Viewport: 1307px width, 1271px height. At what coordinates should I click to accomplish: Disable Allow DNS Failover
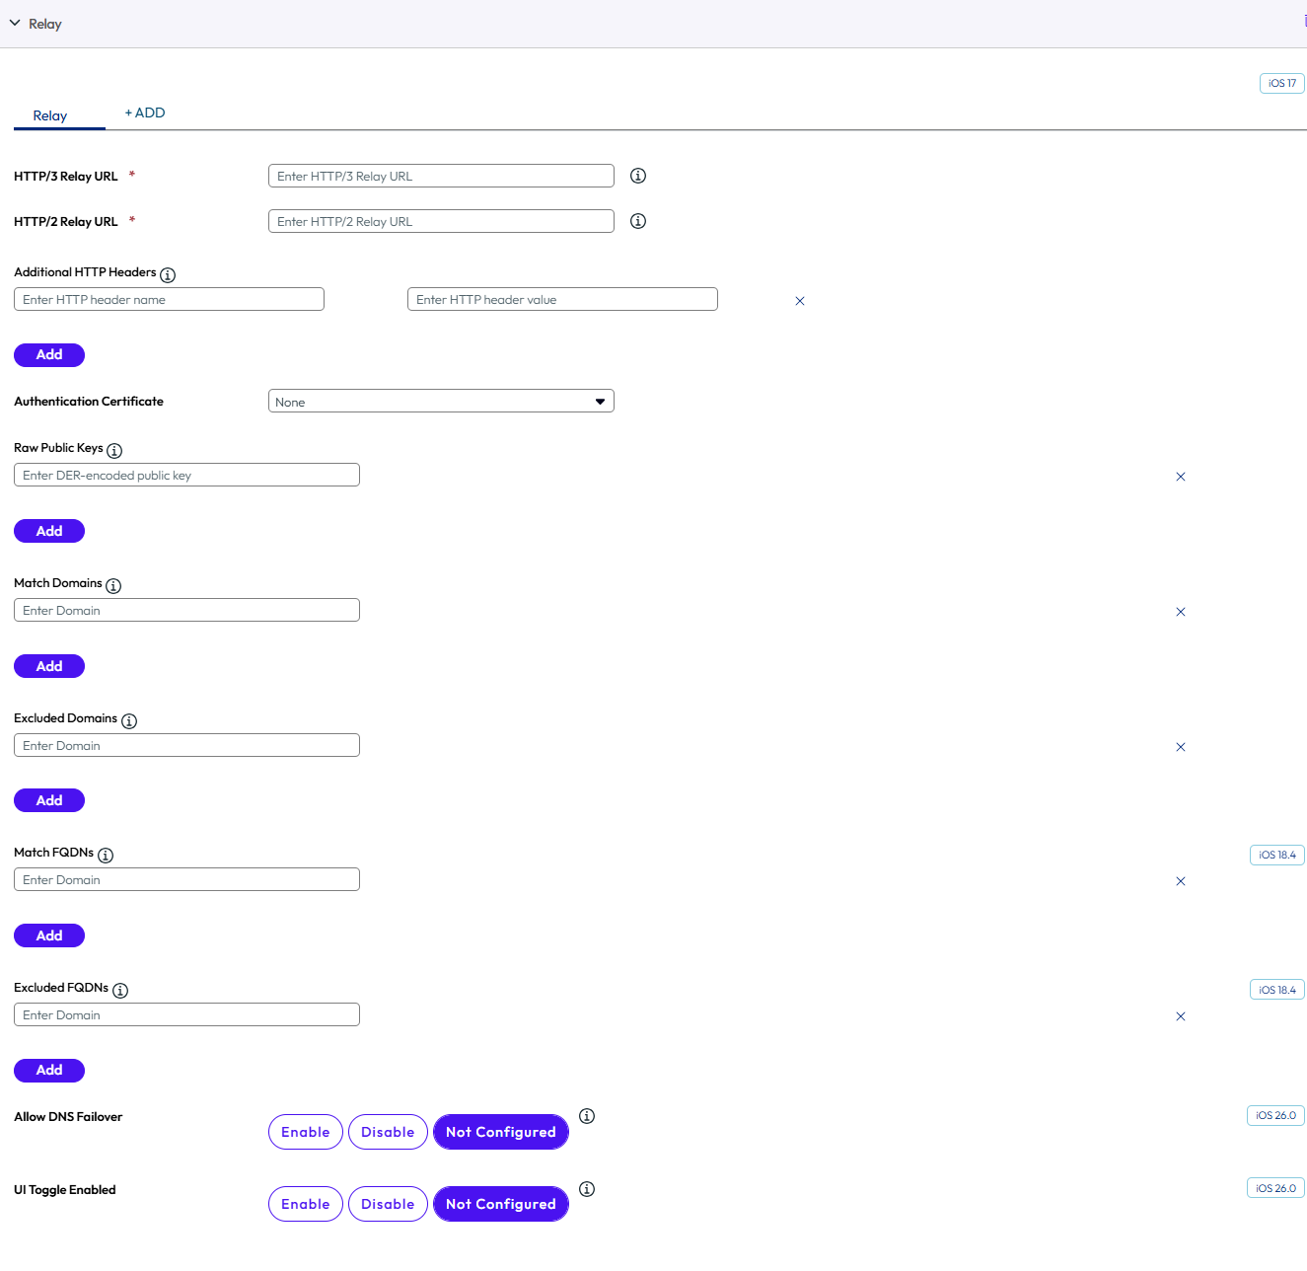point(388,1132)
